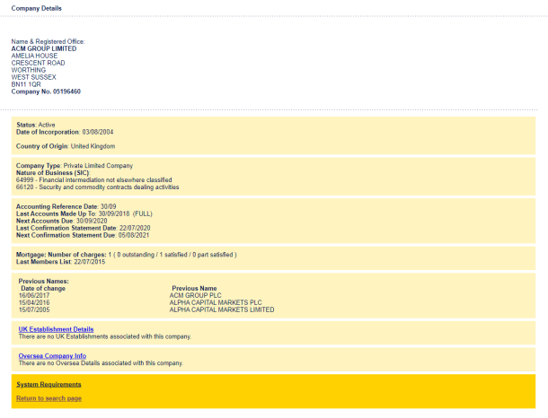Click the postcode 'BN11 1QR'
548x418 pixels.
click(26, 84)
